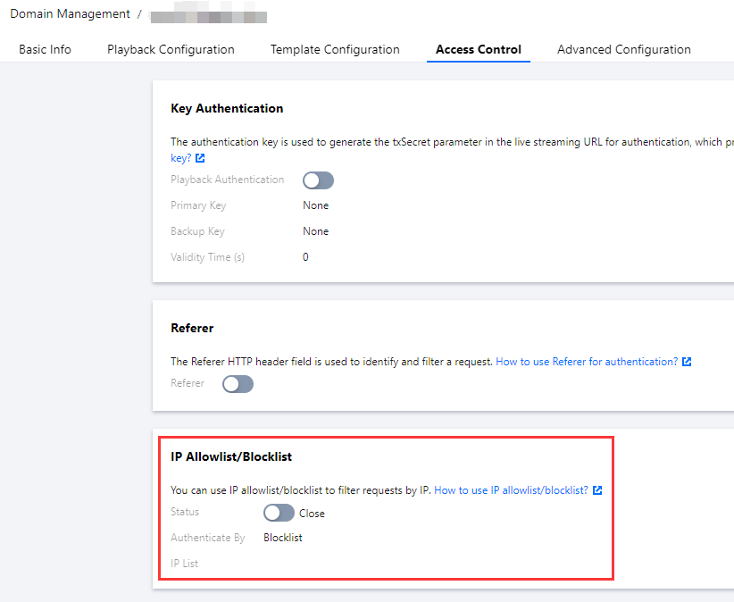
Task: Click the Blocklist value beside Authenticate By
Action: click(283, 538)
